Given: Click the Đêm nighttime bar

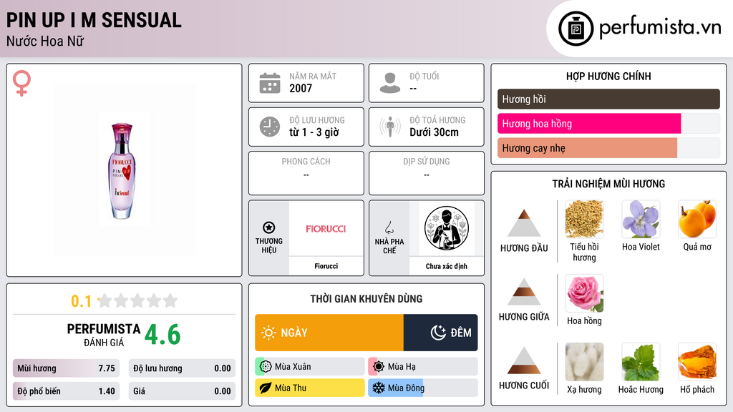Looking at the screenshot, I should (x=441, y=333).
